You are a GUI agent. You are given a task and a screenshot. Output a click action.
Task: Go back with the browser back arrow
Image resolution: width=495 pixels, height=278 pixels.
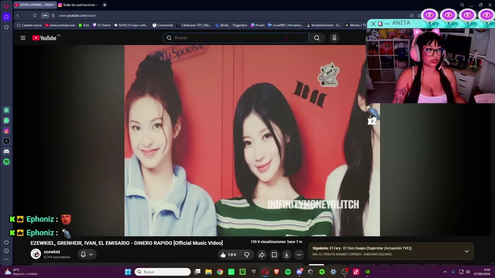(x=18, y=15)
